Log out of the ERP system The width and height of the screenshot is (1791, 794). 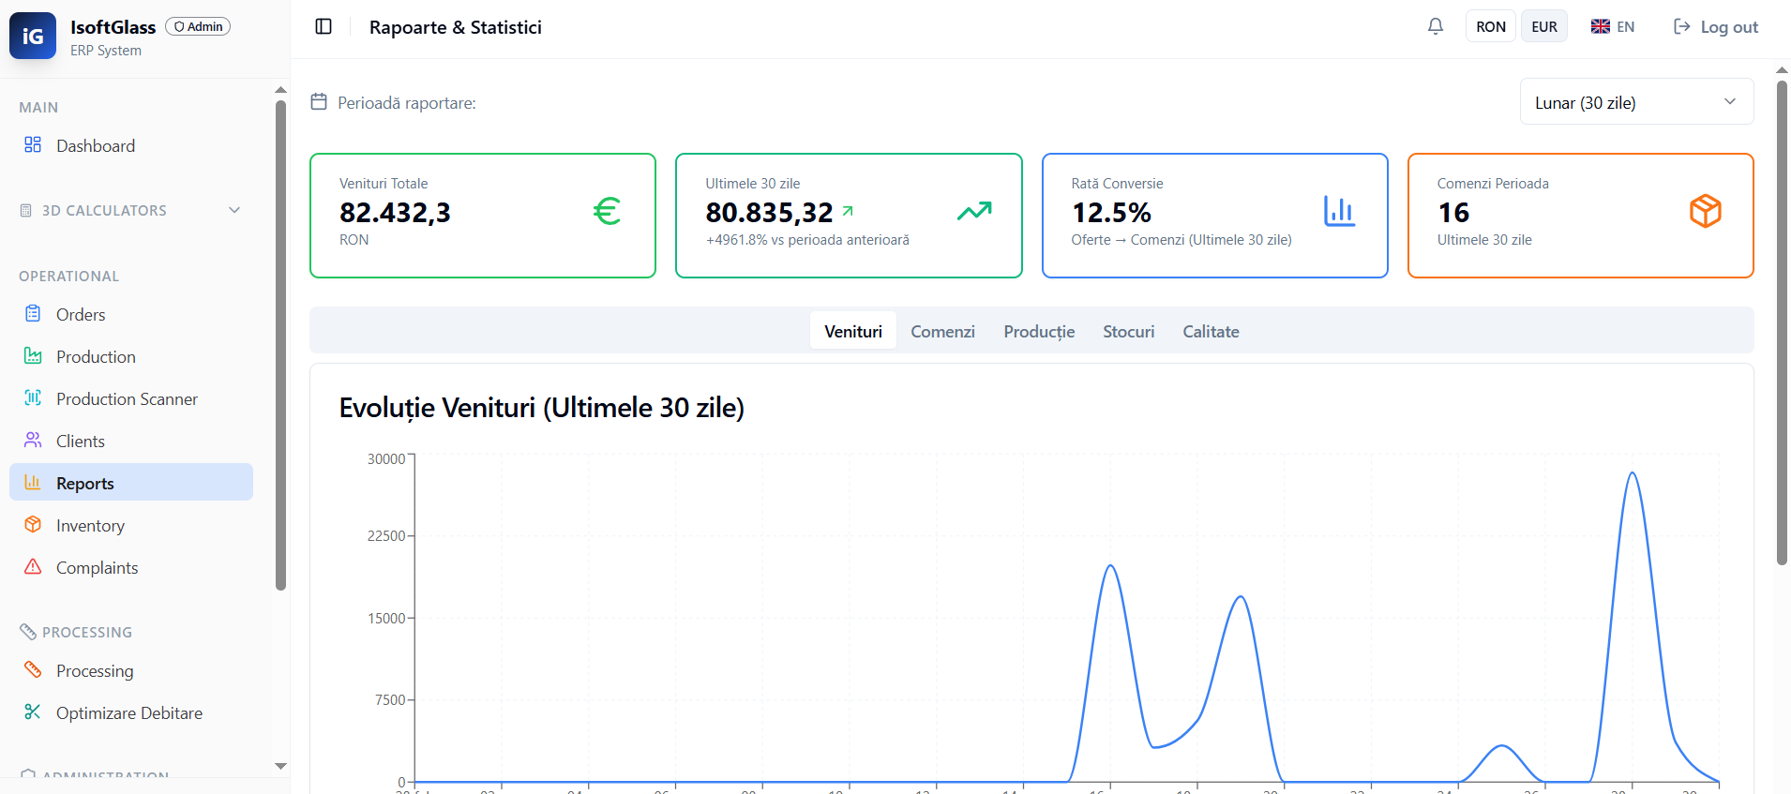[1716, 26]
